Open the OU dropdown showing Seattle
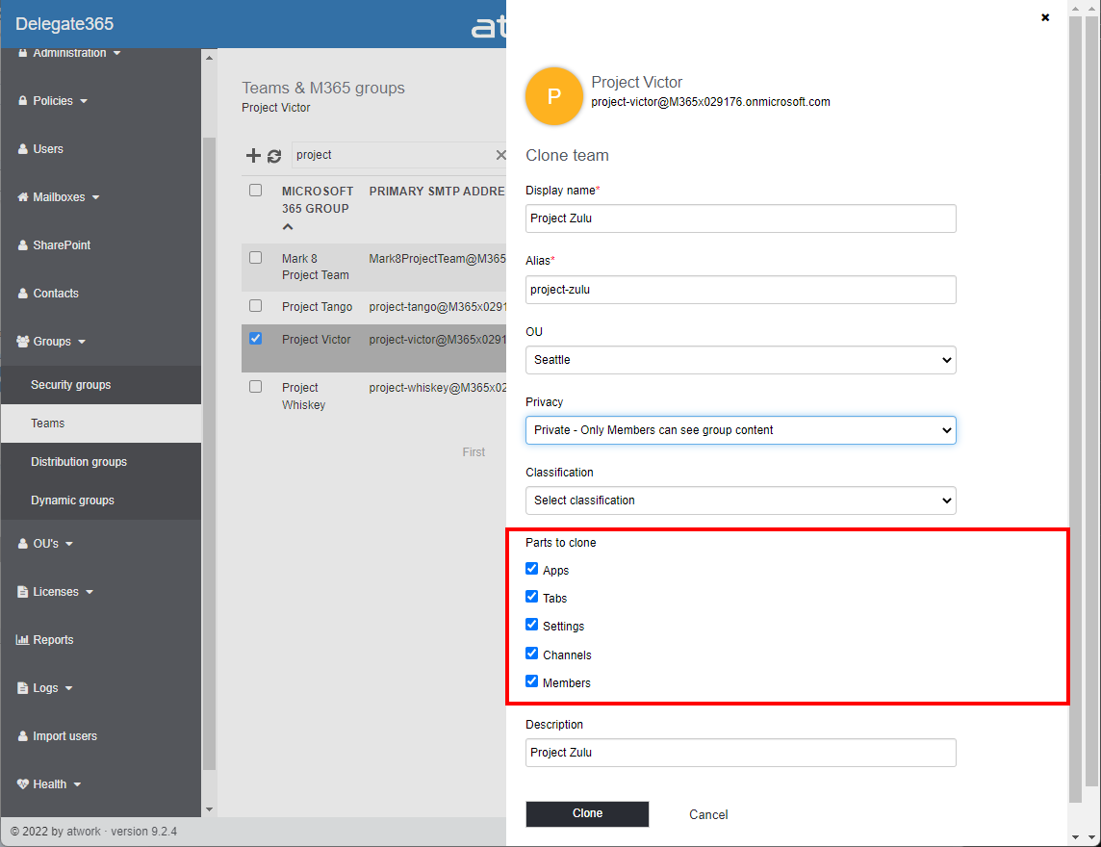Image resolution: width=1101 pixels, height=847 pixels. [x=740, y=360]
